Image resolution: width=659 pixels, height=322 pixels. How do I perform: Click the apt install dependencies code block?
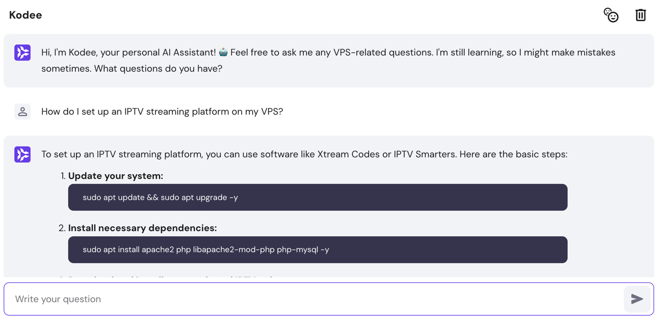[x=317, y=249]
